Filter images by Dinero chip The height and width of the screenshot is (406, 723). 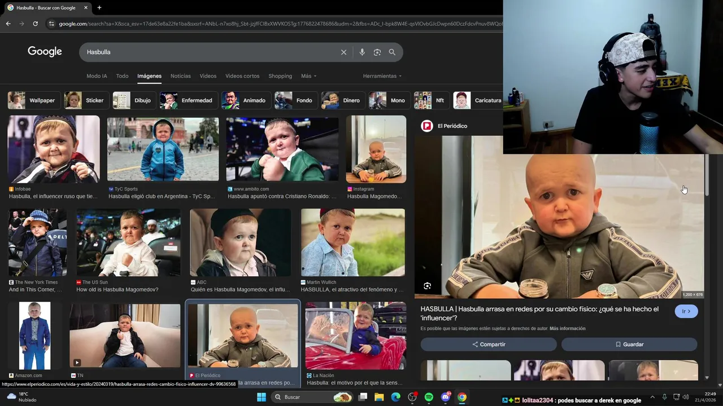(342, 100)
